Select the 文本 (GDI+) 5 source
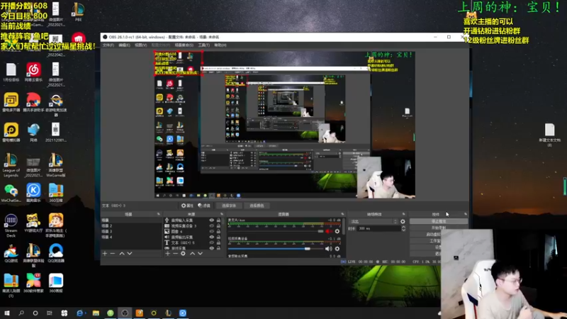567x319 pixels. [183, 242]
